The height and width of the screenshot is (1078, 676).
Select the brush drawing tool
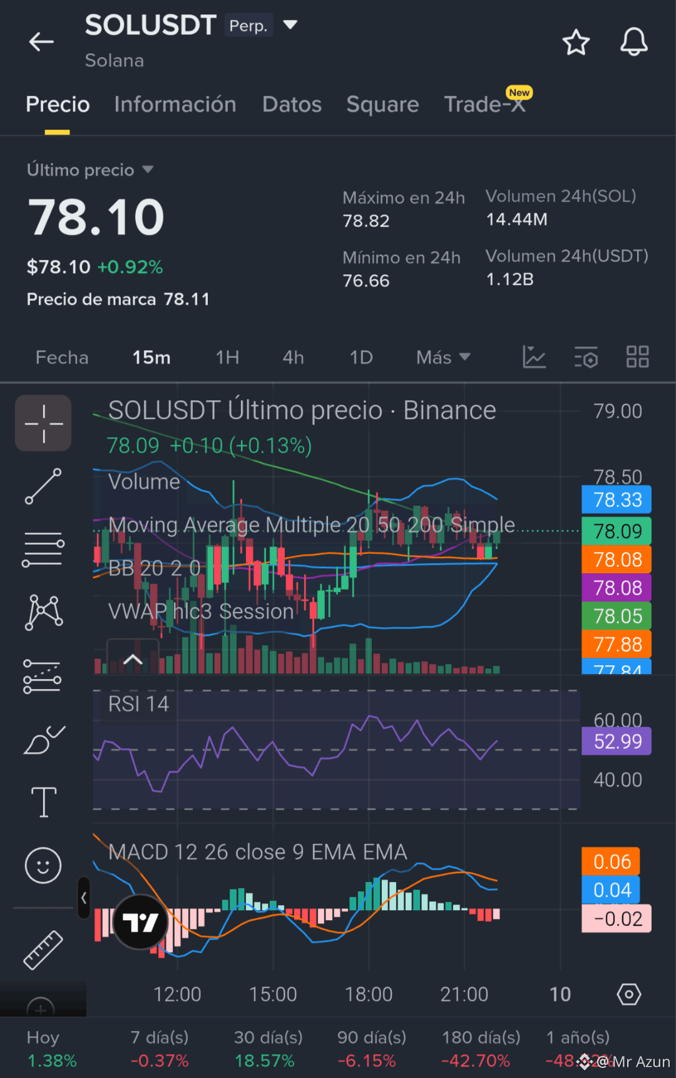(44, 739)
